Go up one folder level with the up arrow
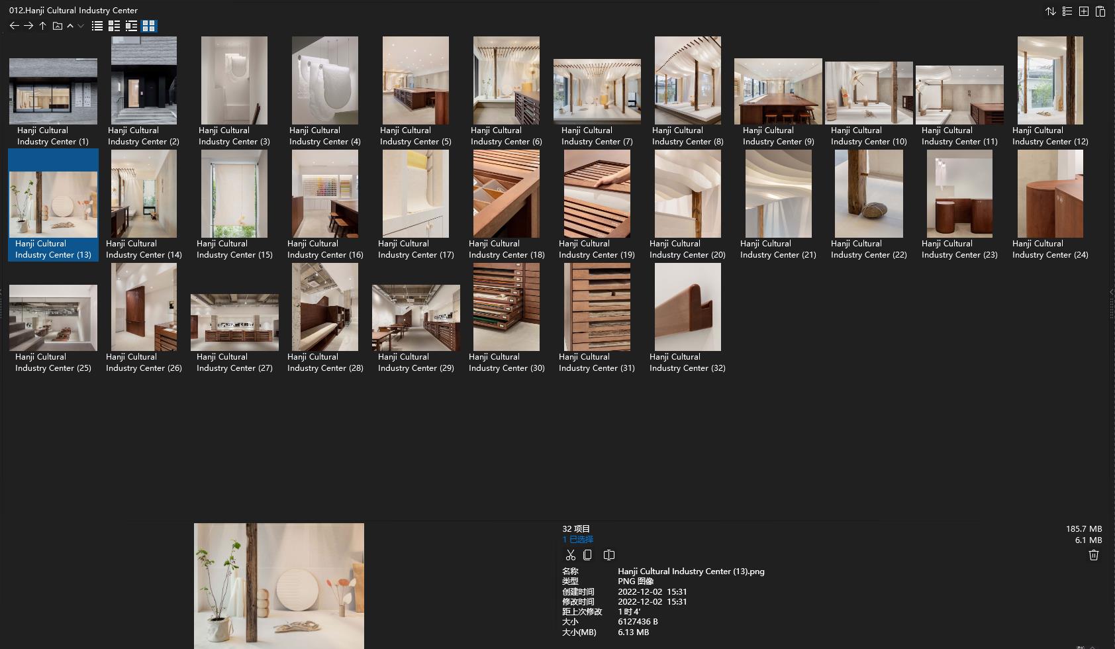The width and height of the screenshot is (1115, 649). coord(42,26)
